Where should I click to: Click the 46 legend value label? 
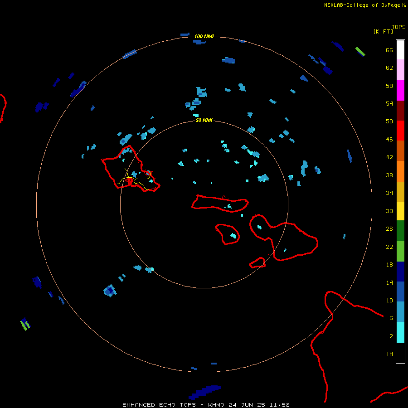coord(389,140)
